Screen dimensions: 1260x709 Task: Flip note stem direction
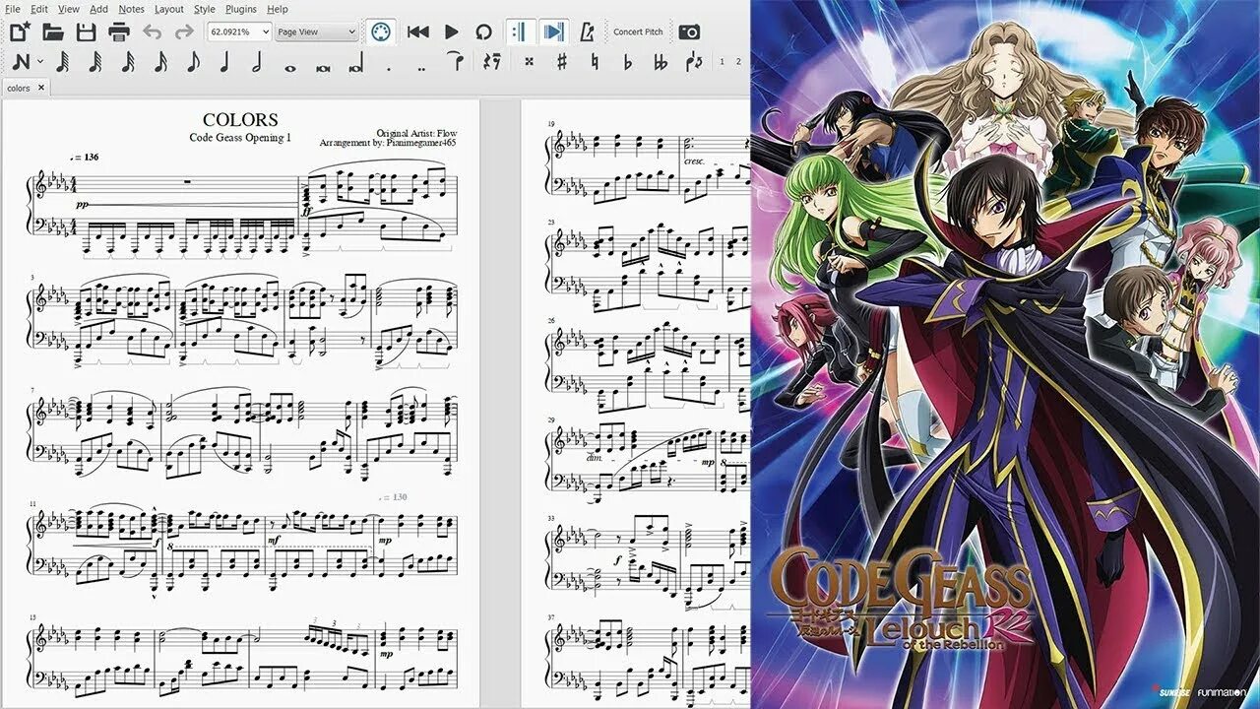pos(695,62)
